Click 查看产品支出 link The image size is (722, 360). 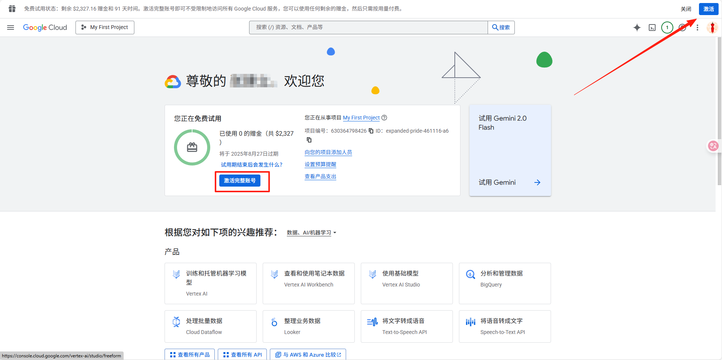(320, 176)
